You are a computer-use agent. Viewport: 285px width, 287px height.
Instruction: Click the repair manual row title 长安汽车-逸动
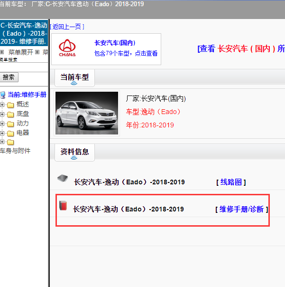pos(129,209)
